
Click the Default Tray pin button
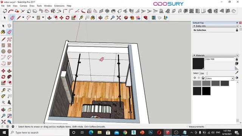237,23
